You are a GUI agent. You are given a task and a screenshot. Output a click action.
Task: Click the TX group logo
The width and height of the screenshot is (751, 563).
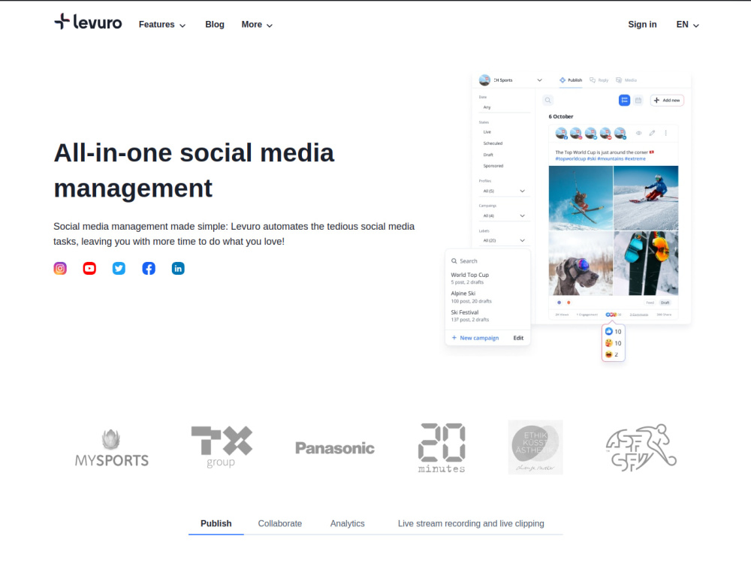(x=222, y=447)
